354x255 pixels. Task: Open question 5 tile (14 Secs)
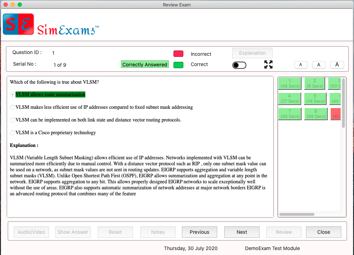(x=315, y=99)
